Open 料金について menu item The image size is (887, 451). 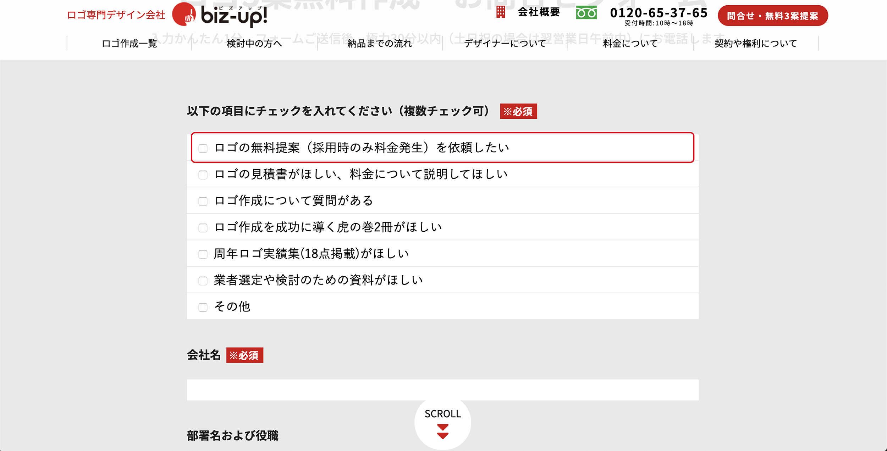tap(630, 44)
